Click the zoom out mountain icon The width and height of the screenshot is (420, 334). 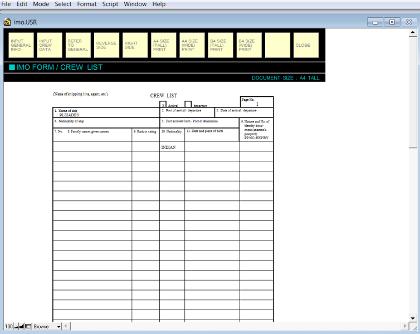pos(16,326)
